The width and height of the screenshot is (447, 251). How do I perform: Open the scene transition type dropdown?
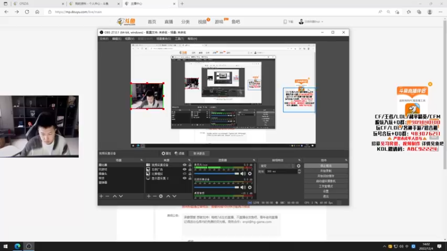[277, 166]
